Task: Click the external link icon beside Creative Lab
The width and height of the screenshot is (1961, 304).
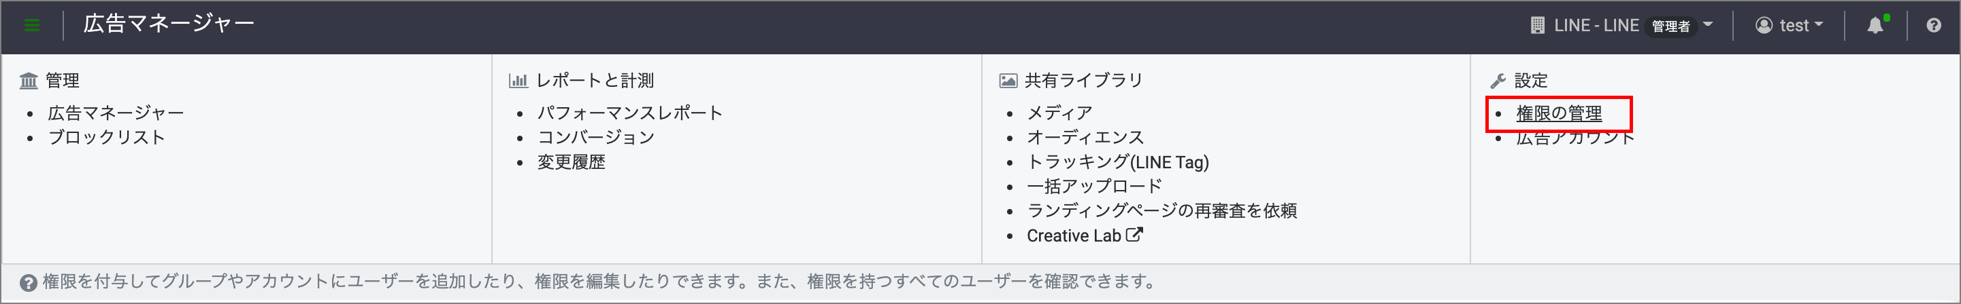Action: coord(1134,235)
